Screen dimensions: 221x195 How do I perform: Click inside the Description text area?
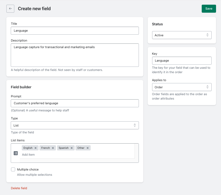(75, 55)
